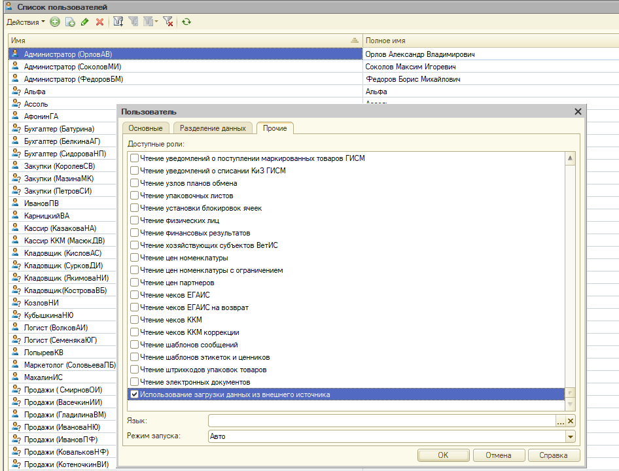Check Чтение цен номенклатуры role
Image resolution: width=619 pixels, height=471 pixels.
click(x=134, y=258)
